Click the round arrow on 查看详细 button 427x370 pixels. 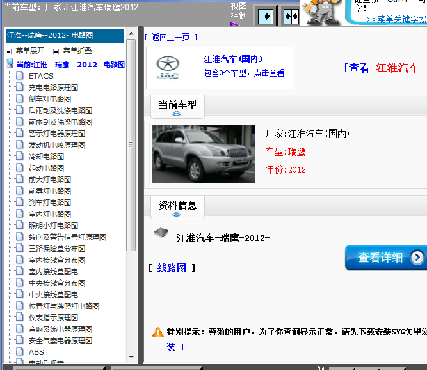417,257
